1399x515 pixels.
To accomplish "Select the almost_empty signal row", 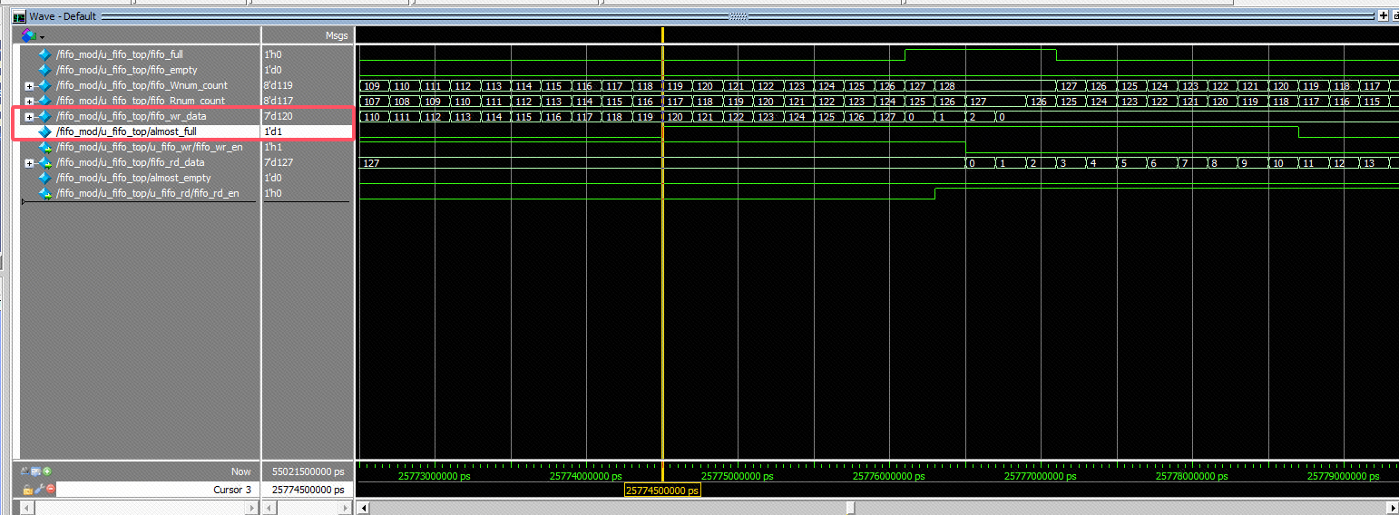I will coord(133,178).
